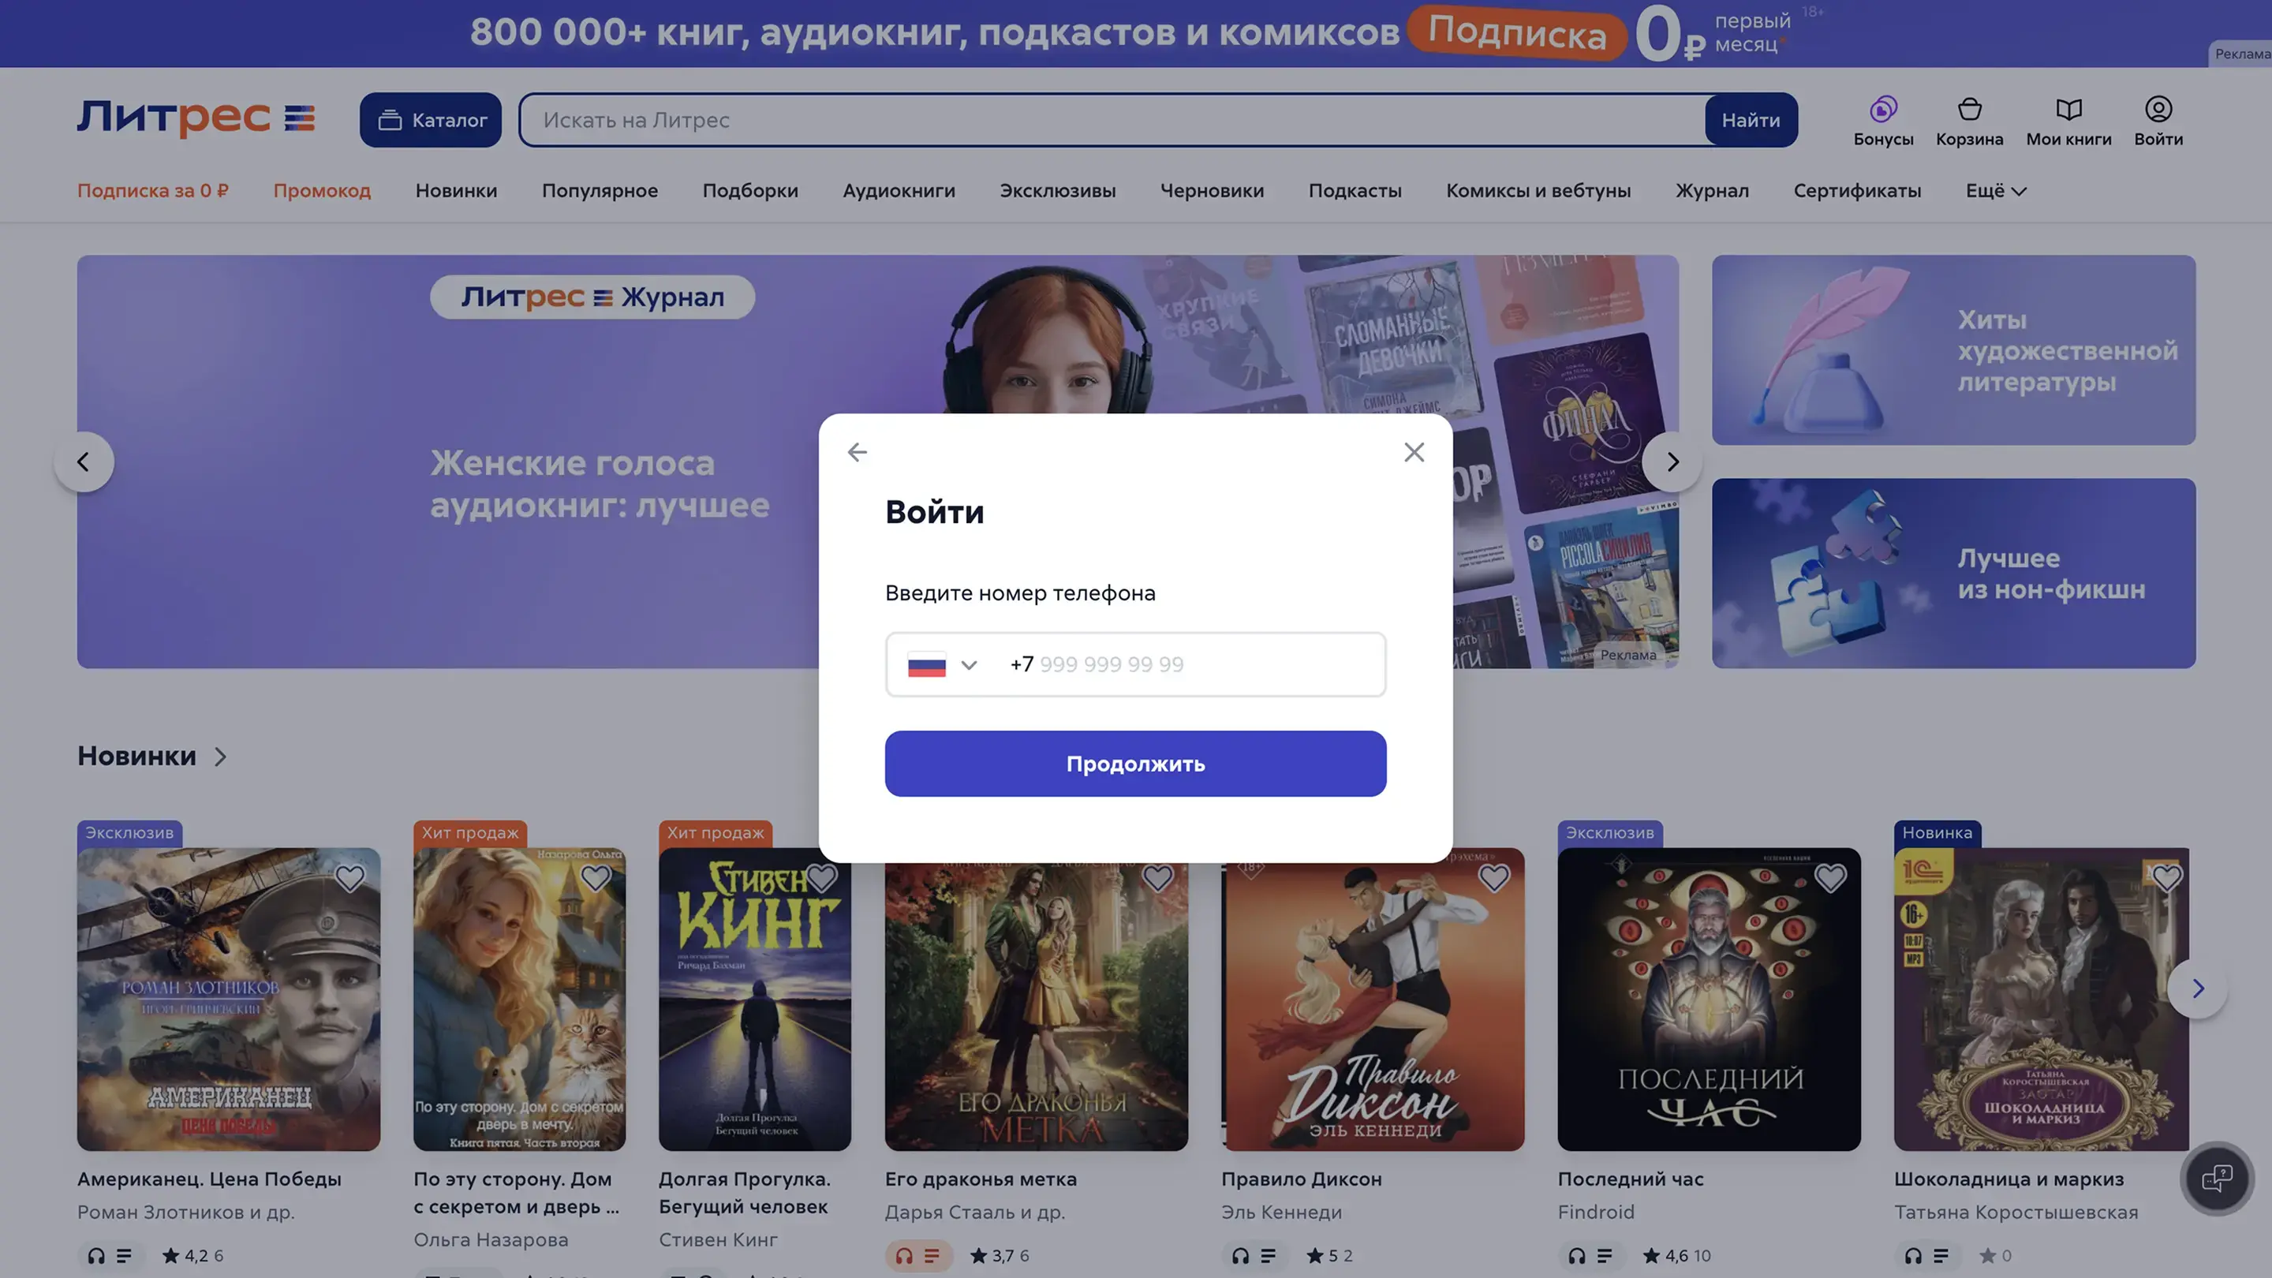This screenshot has height=1278, width=2272.
Task: Open country code flag dropdown
Action: pyautogui.click(x=942, y=664)
